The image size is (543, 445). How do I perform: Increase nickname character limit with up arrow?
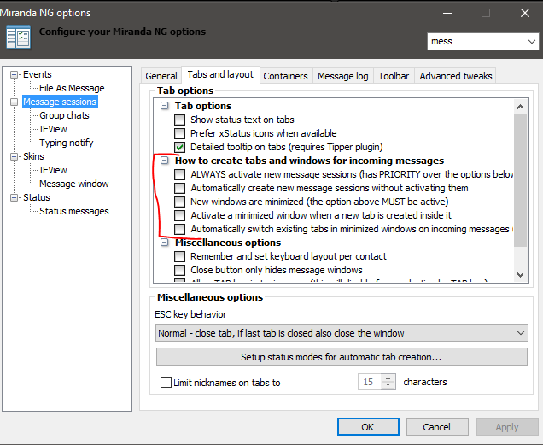coord(388,378)
